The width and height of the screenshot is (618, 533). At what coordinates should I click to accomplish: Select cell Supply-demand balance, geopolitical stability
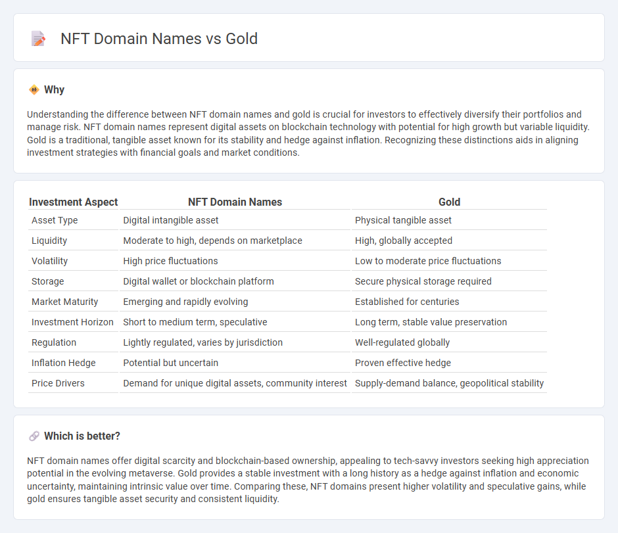[449, 383]
